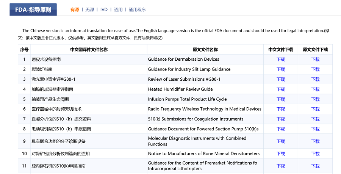This screenshot has height=174, width=341.
Task: Select the text 腔内碎石机的510(k)申报指南
Action: 58,166
